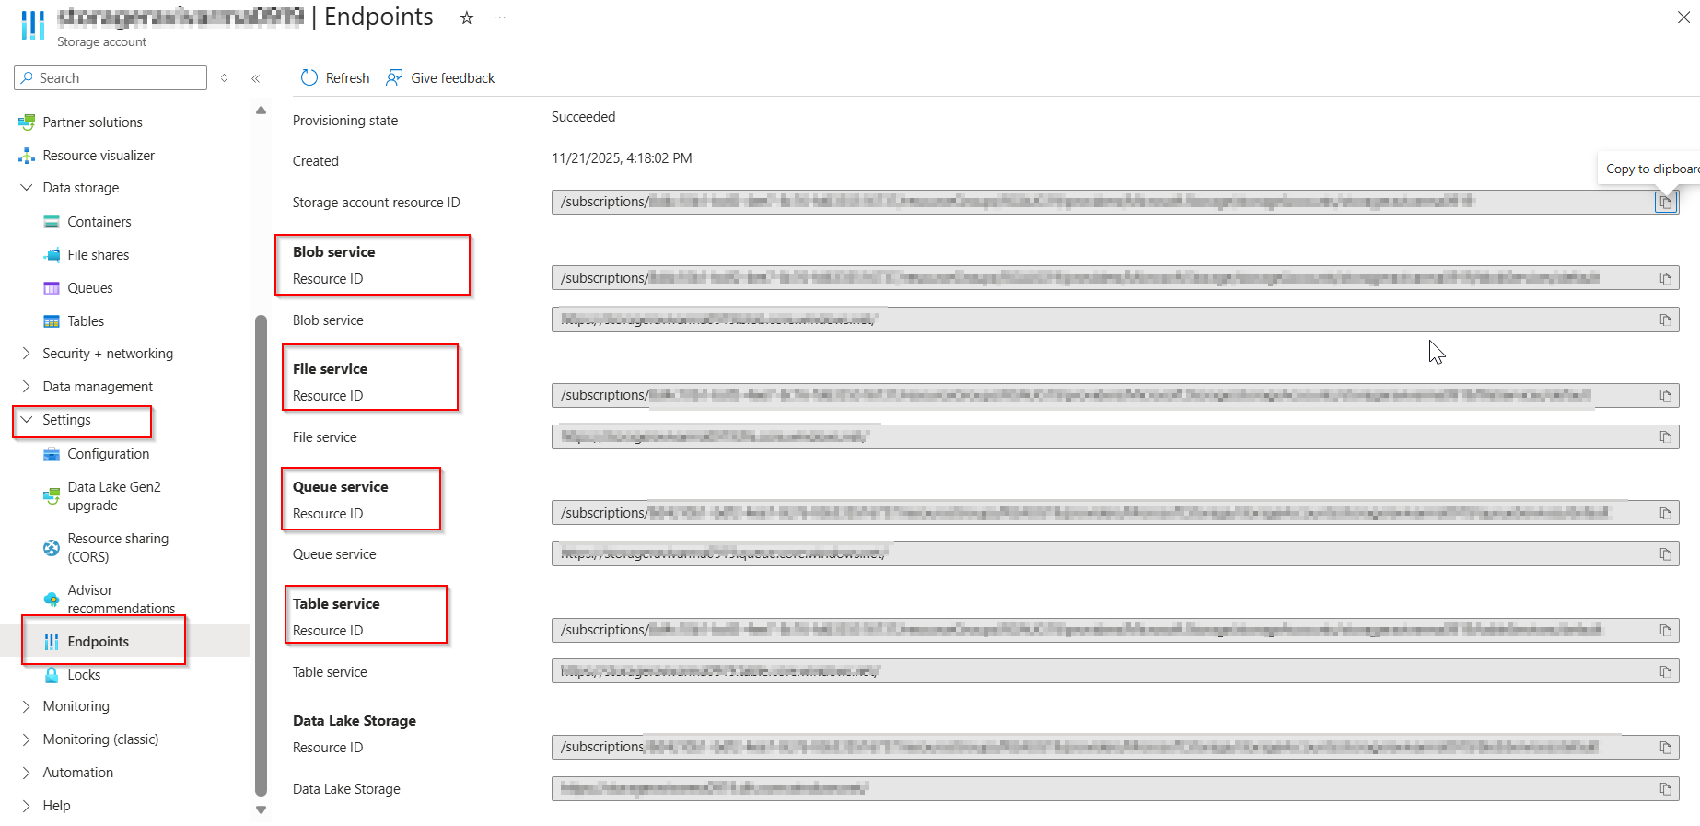The height and width of the screenshot is (826, 1700).
Task: Click the expand/collapse all diamond icon
Action: tap(225, 78)
